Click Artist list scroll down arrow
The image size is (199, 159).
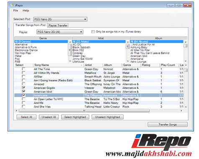(128, 62)
